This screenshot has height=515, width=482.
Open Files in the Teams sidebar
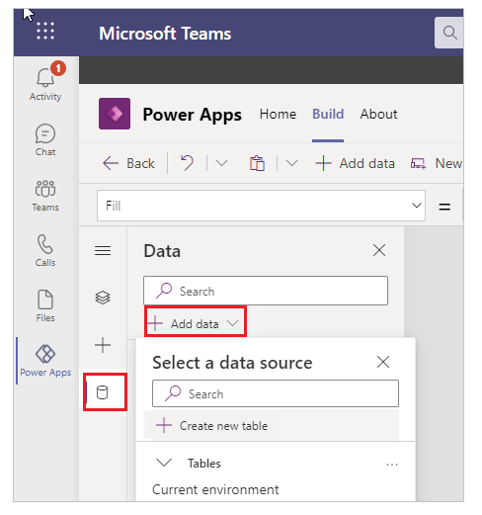45,306
